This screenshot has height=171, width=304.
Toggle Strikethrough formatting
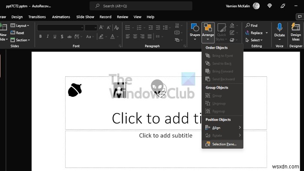coord(69,36)
